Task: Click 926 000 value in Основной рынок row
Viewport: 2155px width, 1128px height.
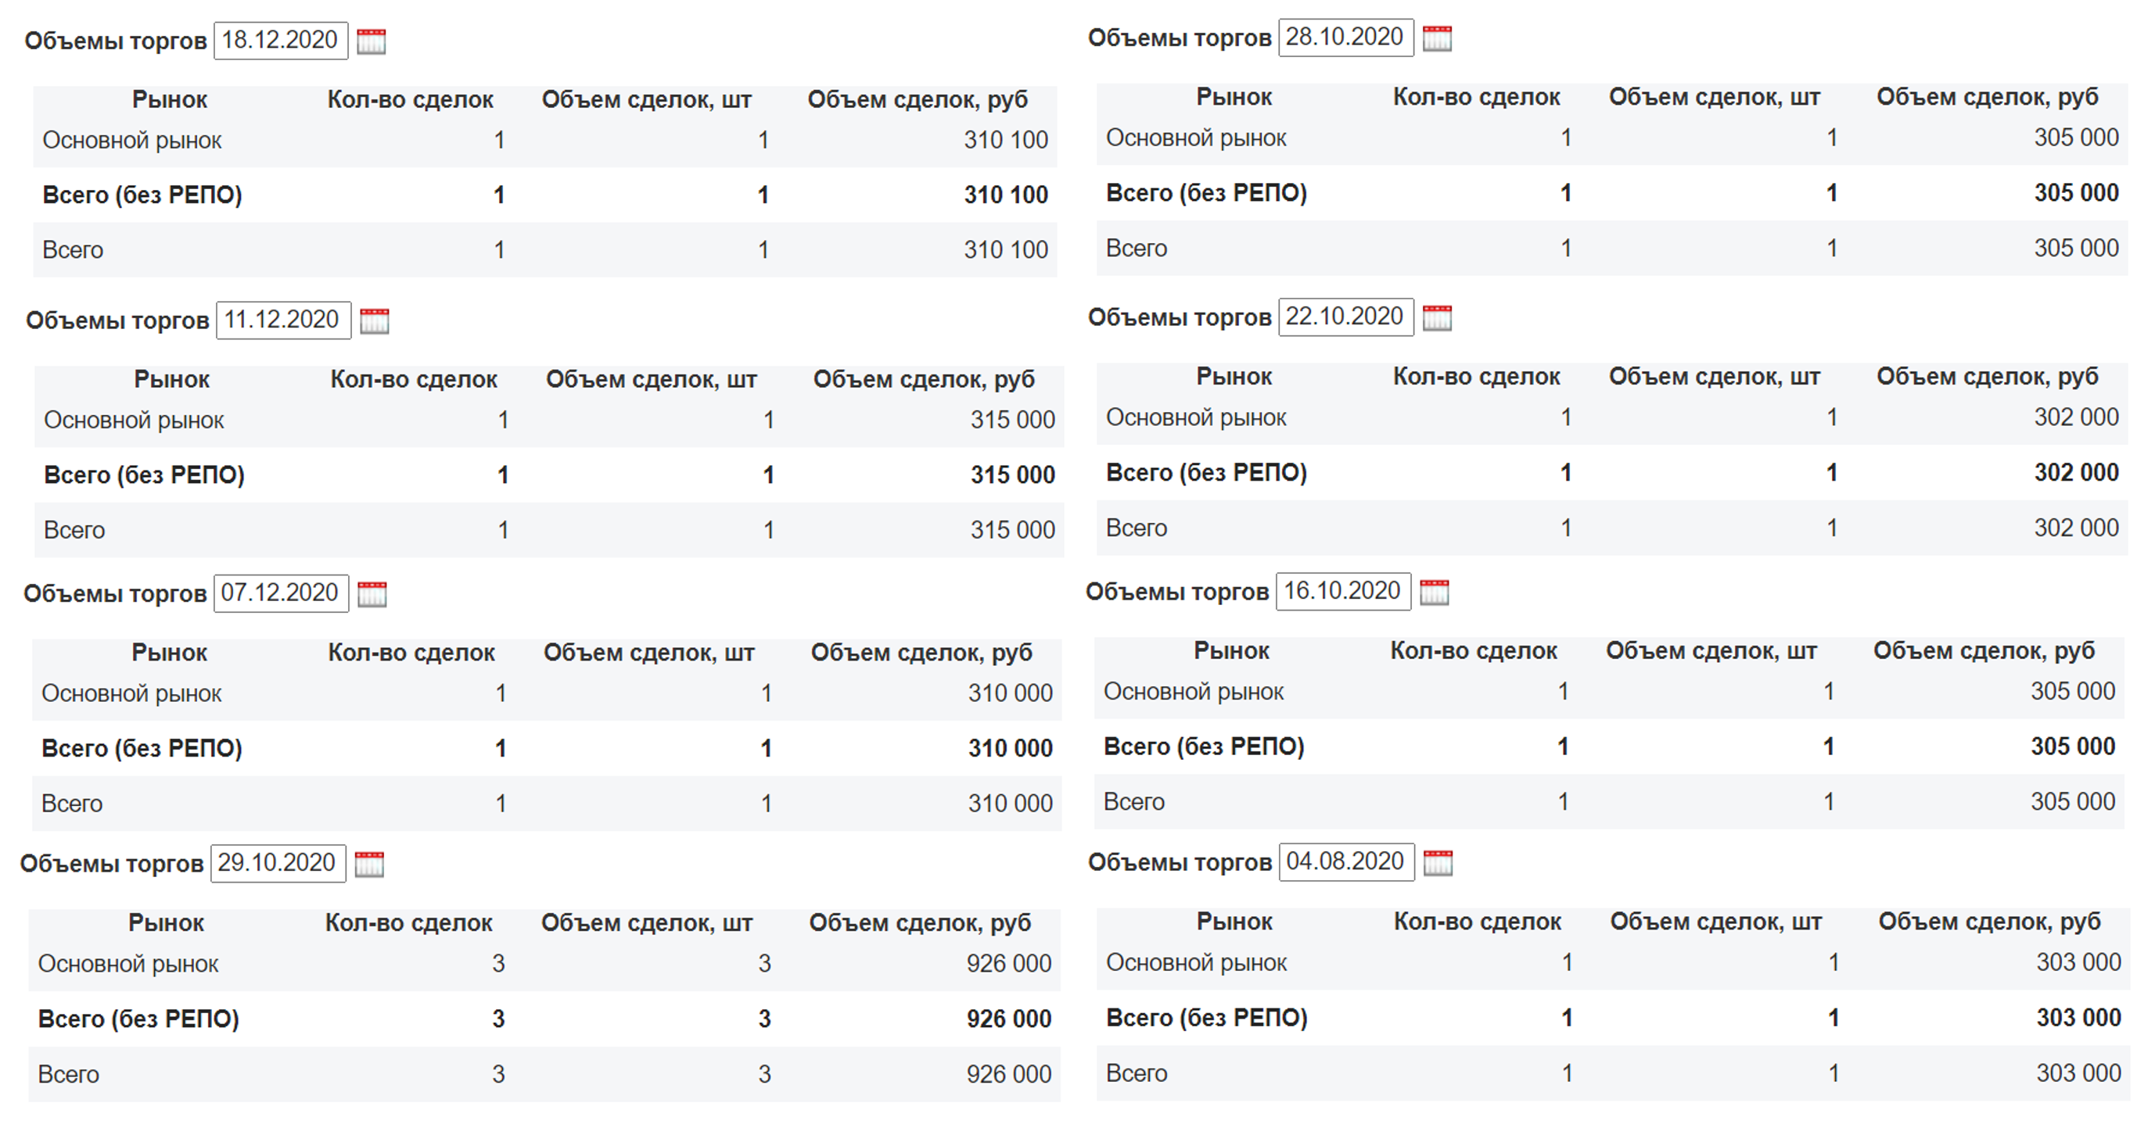Action: [x=1008, y=964]
